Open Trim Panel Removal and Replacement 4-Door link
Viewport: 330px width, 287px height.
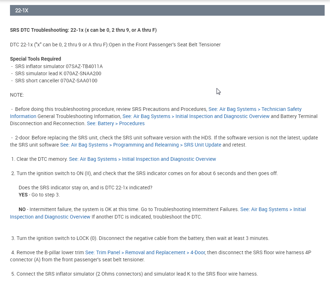click(150, 252)
